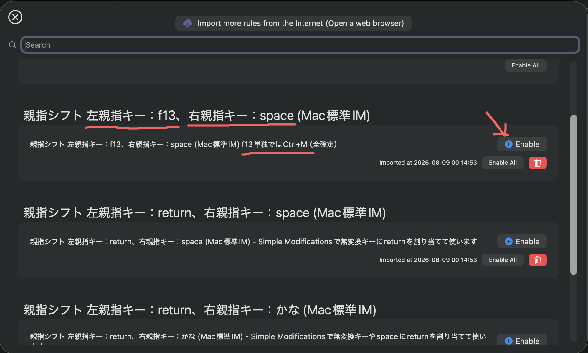Viewport: 588px width, 353px height.
Task: Click Imported at timestamp in return/space group
Action: coord(428,260)
